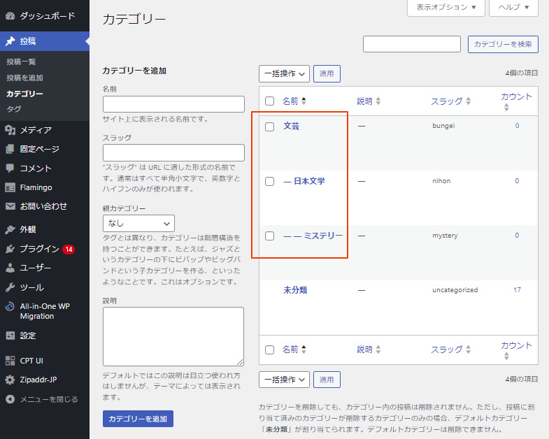Select the 日本文学 category checkbox

point(269,181)
